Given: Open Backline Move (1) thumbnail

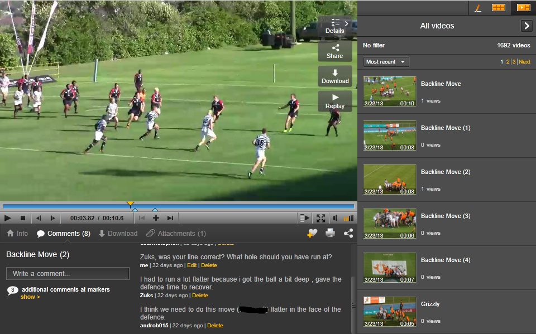Looking at the screenshot, I should (x=389, y=135).
